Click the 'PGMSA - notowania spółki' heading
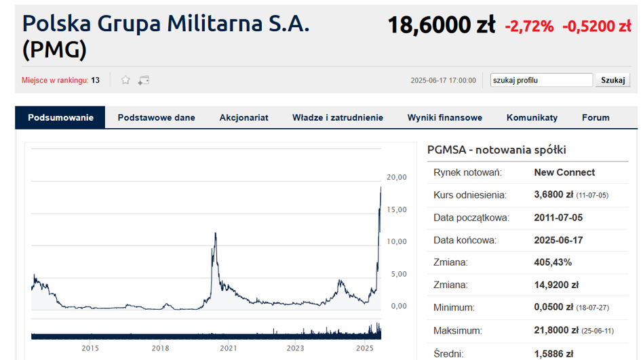643x360 pixels. (x=496, y=150)
